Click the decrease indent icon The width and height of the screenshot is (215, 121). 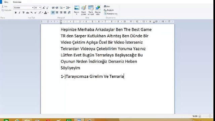53,8
